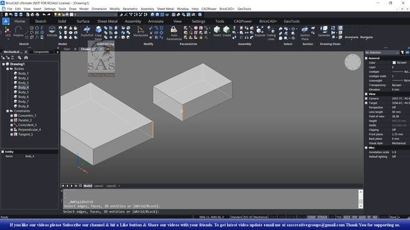The width and height of the screenshot is (410, 230).
Task: Open the Sketch ribbon tab
Action: click(x=40, y=21)
